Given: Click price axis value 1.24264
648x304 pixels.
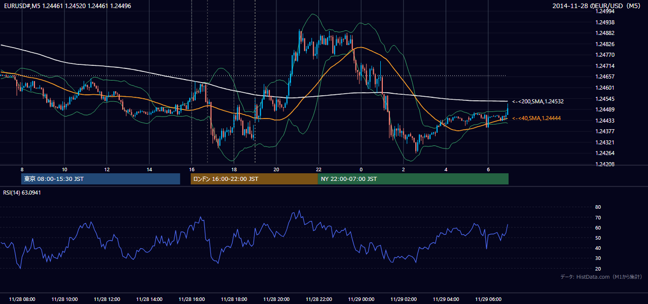Looking at the screenshot, I should point(605,153).
